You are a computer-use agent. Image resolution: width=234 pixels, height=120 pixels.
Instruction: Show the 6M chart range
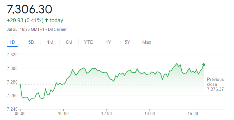pos(69,42)
